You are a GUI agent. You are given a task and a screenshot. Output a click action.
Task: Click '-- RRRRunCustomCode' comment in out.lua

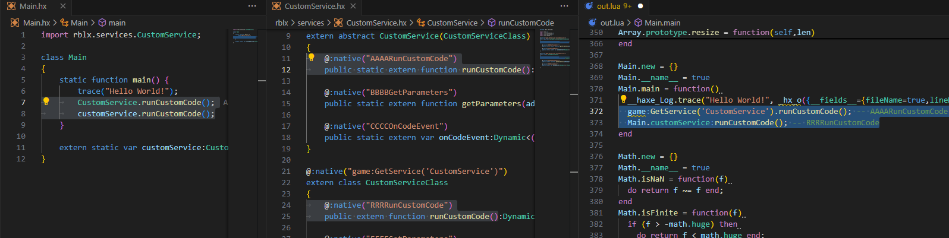tap(836, 122)
